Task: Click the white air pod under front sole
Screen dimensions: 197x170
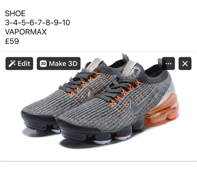Action: tap(102, 142)
